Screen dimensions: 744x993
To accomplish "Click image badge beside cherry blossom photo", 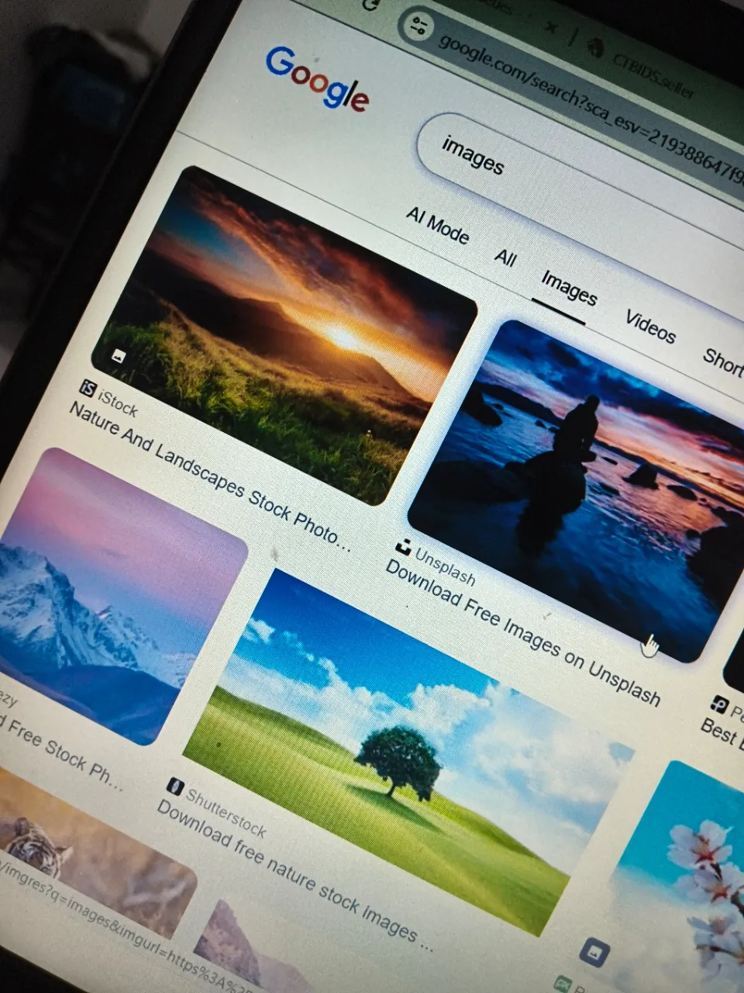I will point(594,951).
